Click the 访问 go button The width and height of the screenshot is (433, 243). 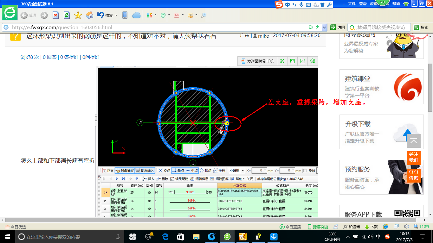pos(338,28)
